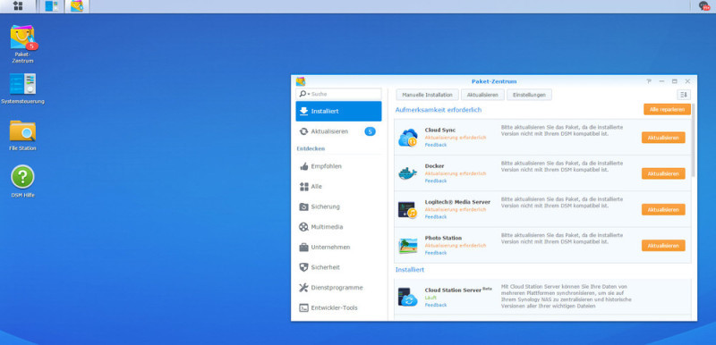Open the Sicherheit category

click(338, 267)
